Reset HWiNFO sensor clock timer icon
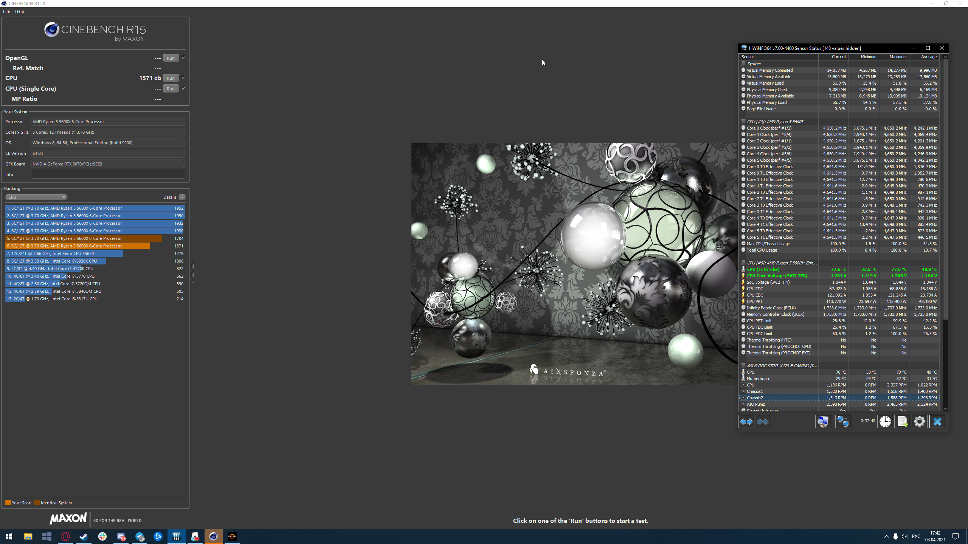The height and width of the screenshot is (544, 968). (885, 422)
